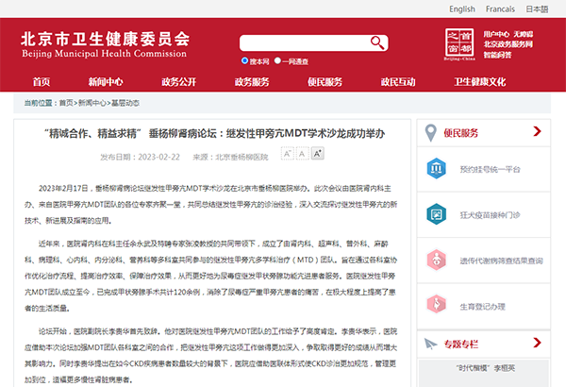Open the 新闻中心 navigation menu item

click(x=106, y=81)
